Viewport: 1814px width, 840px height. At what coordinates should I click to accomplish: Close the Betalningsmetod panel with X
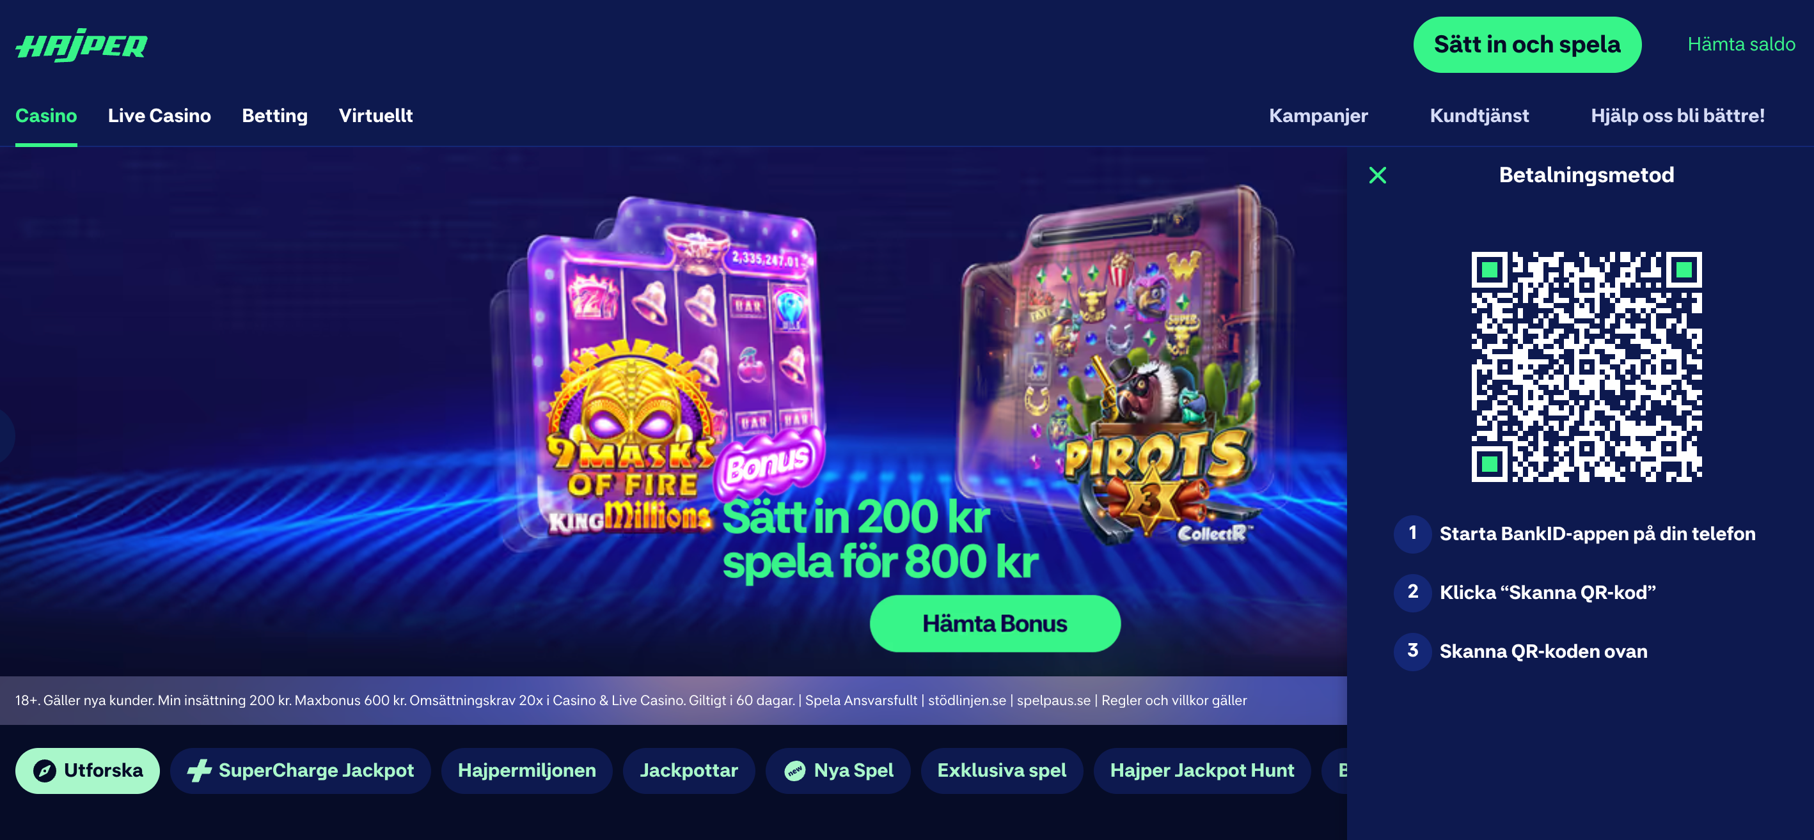tap(1377, 175)
